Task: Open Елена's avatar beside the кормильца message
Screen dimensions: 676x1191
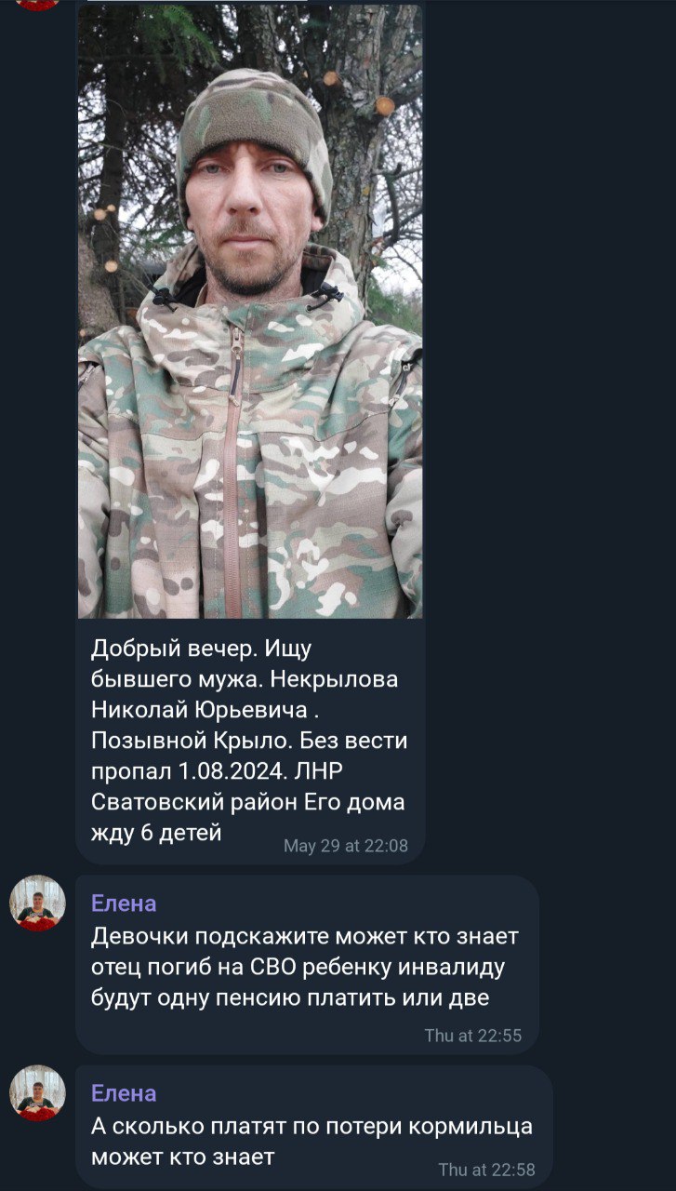Action: tap(38, 1092)
